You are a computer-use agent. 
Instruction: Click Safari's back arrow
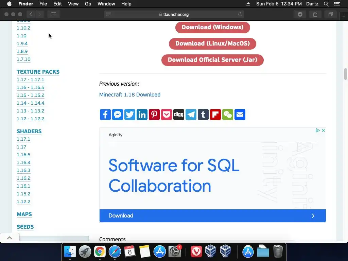click(31, 14)
